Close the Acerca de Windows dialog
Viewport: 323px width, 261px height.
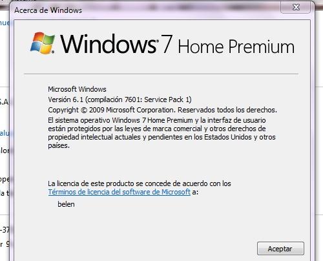[x=296, y=7]
